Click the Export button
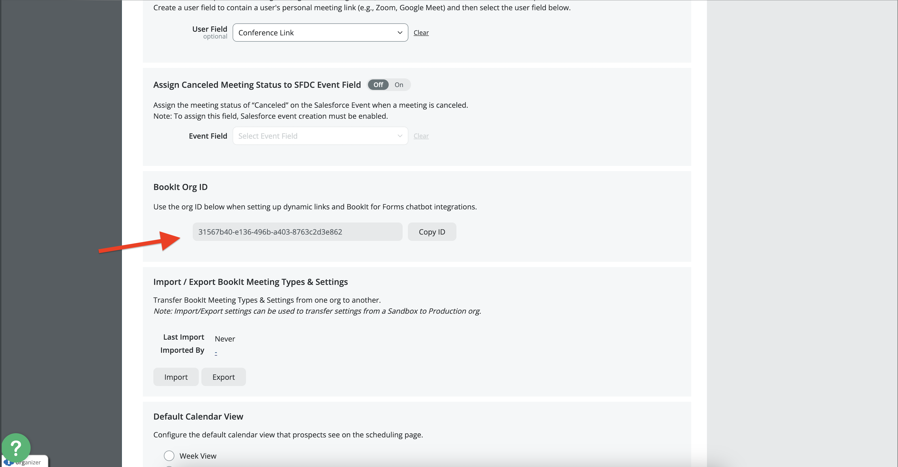 [223, 377]
